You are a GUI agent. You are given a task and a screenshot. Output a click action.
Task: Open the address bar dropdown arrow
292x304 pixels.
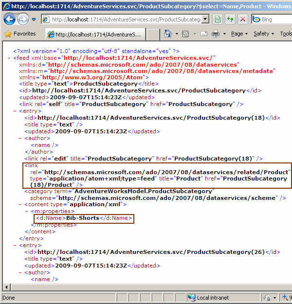tap(205, 19)
